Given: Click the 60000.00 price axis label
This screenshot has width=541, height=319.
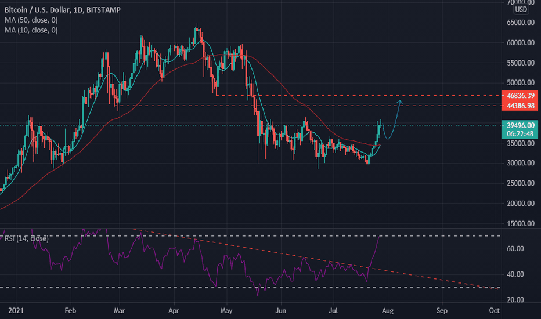Looking at the screenshot, I should coord(521,43).
